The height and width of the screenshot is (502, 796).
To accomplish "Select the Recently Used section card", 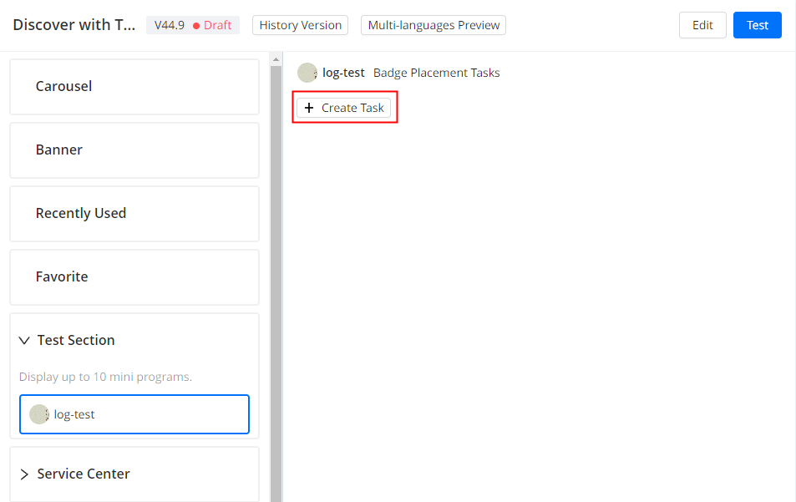I will (134, 214).
